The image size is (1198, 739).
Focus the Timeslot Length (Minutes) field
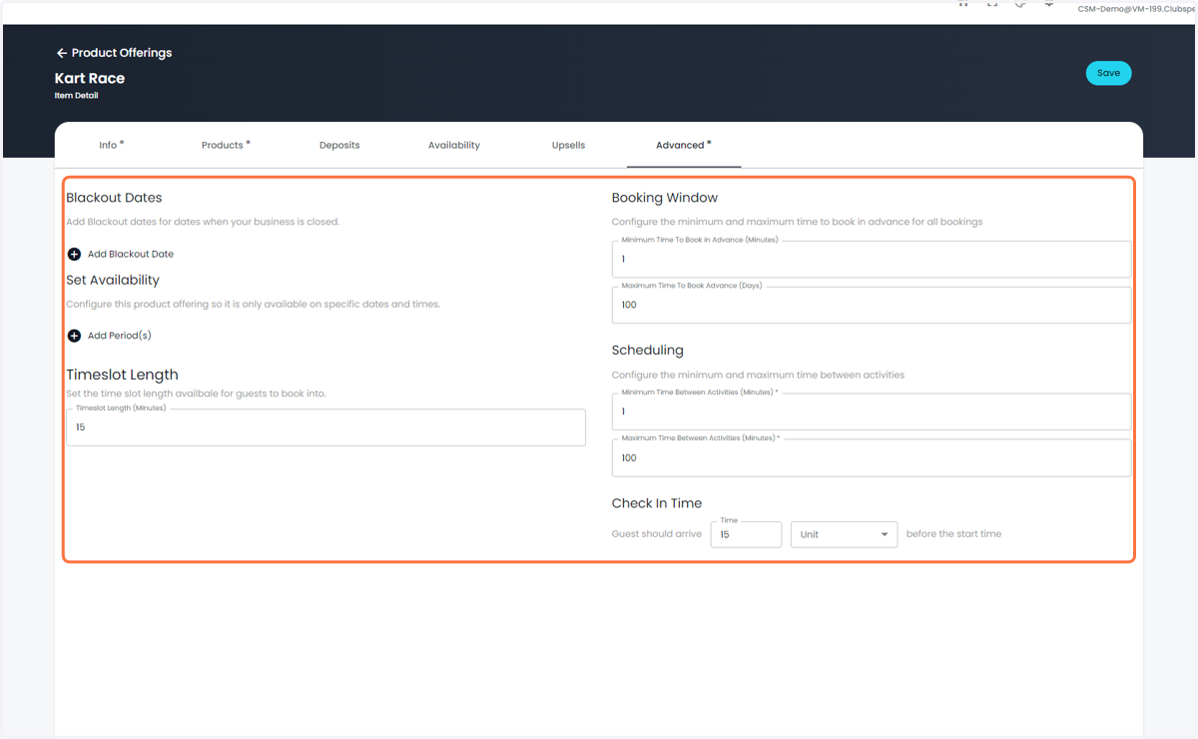tap(325, 427)
